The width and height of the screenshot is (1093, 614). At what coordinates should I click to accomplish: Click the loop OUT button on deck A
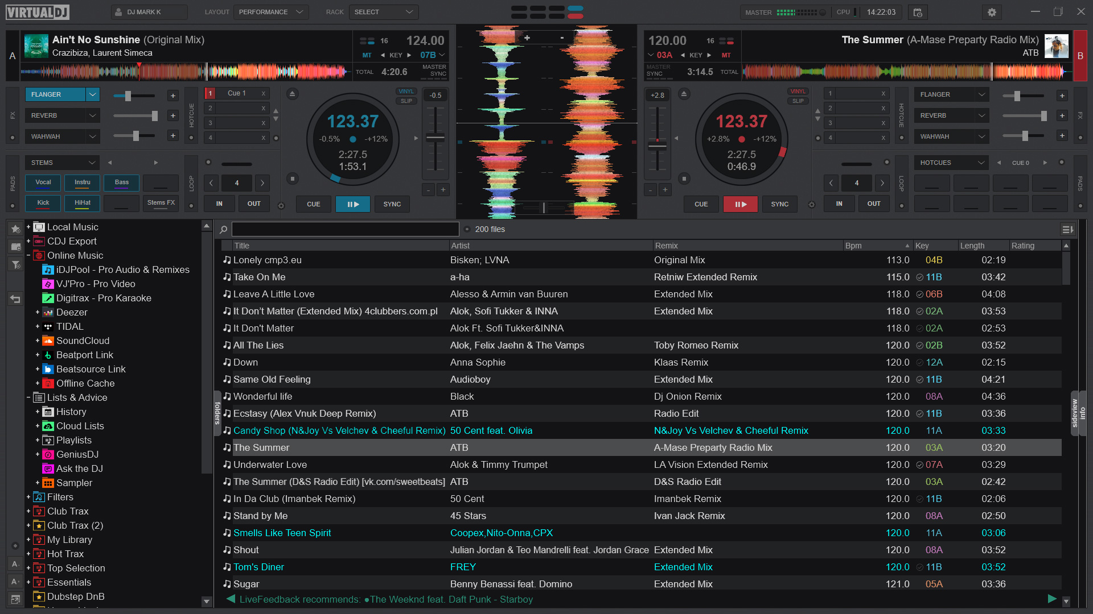254,203
